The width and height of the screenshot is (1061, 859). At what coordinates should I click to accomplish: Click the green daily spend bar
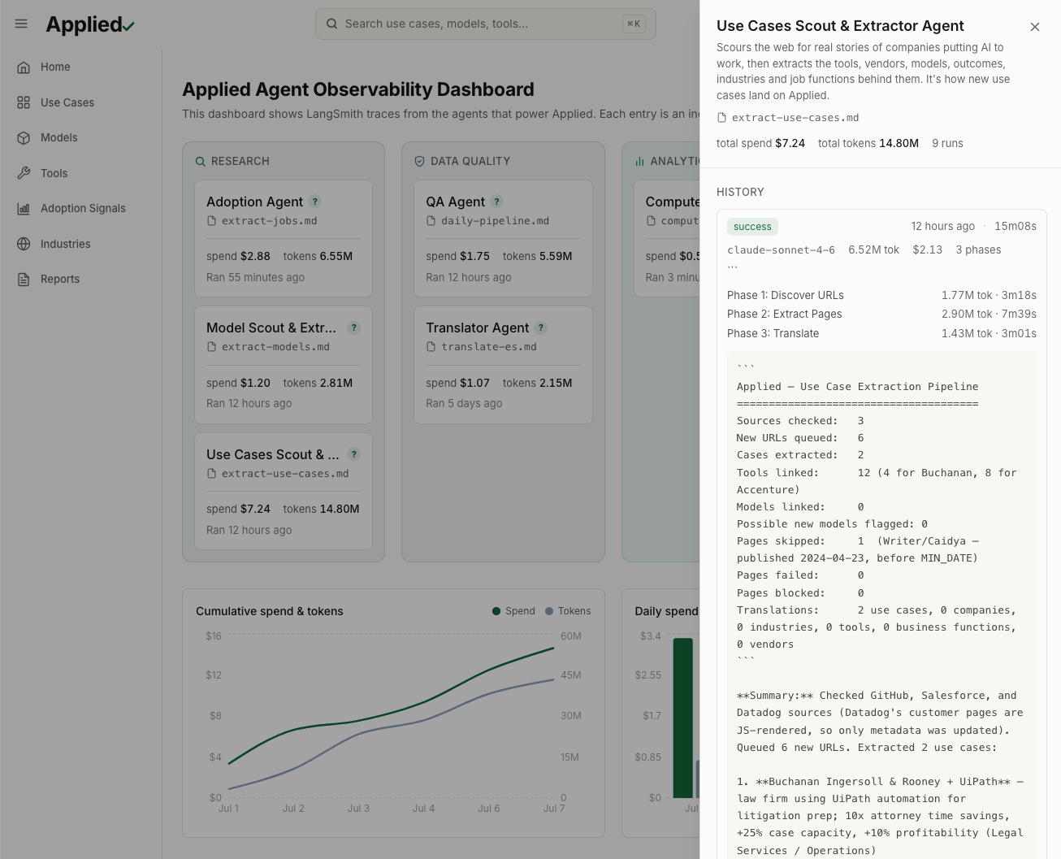[683, 718]
